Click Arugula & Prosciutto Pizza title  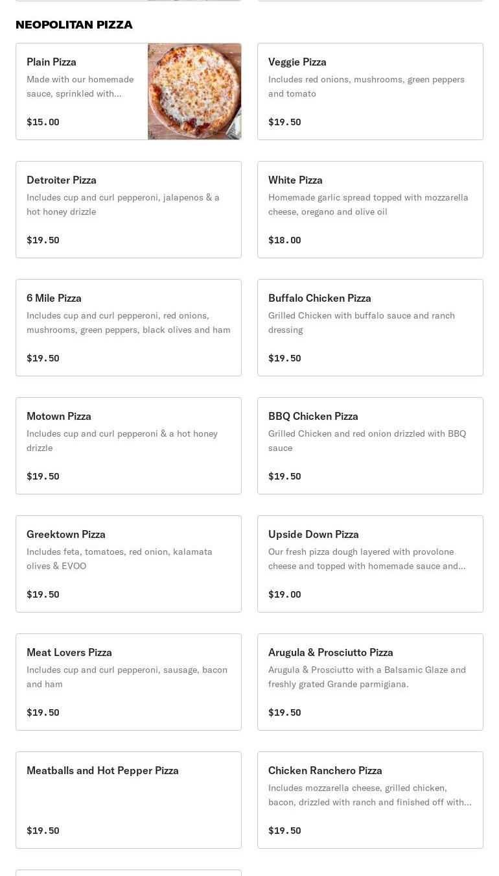[x=331, y=652]
